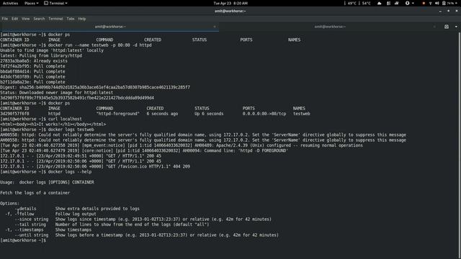Viewport: 461px width, 259px height.
Task: Click '27833a3ba0a5: Already exists' line
Action: [34, 61]
